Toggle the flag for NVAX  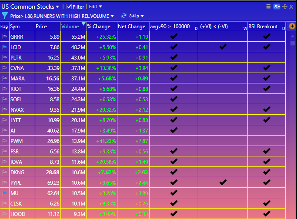click(4, 109)
